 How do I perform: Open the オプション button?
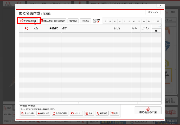(x=153, y=12)
